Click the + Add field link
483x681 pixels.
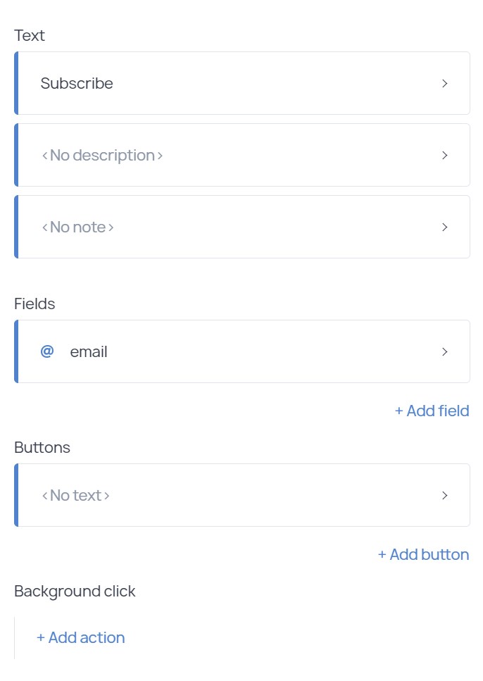tap(432, 411)
